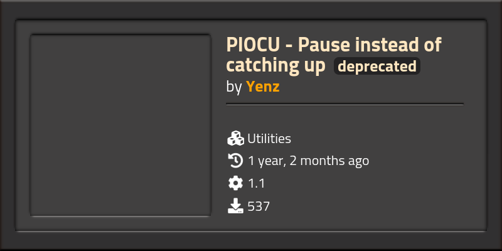This screenshot has width=502, height=251.
Task: Click the Utilities category cubes icon
Action: [235, 139]
